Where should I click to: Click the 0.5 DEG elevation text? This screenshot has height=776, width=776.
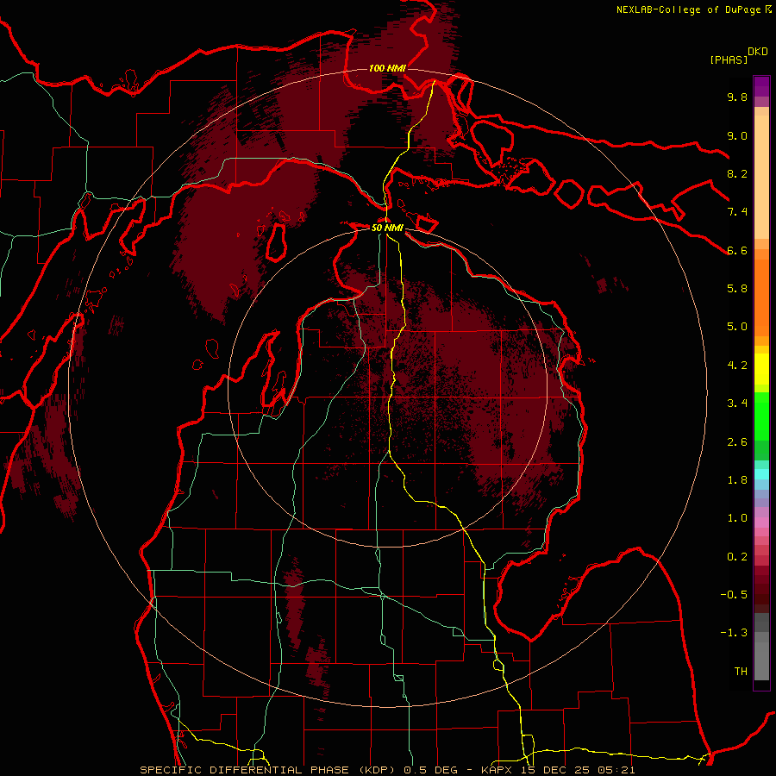point(429,770)
